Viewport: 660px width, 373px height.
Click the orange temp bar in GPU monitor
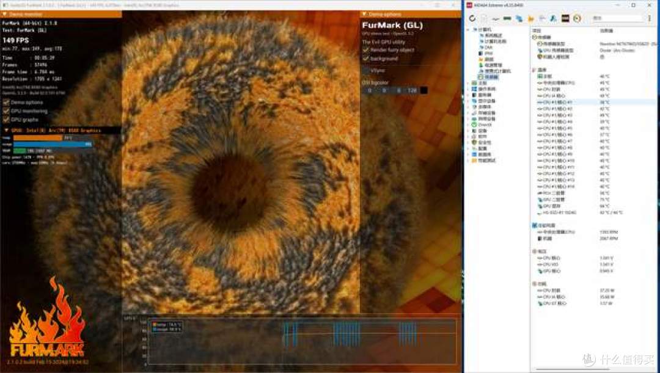click(x=38, y=137)
